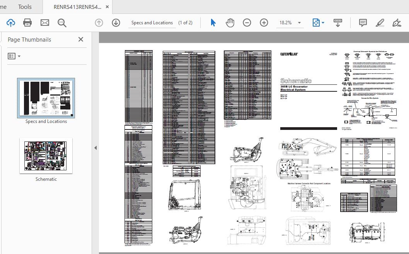
Task: Open the find text magnifier tool
Action: pos(62,23)
